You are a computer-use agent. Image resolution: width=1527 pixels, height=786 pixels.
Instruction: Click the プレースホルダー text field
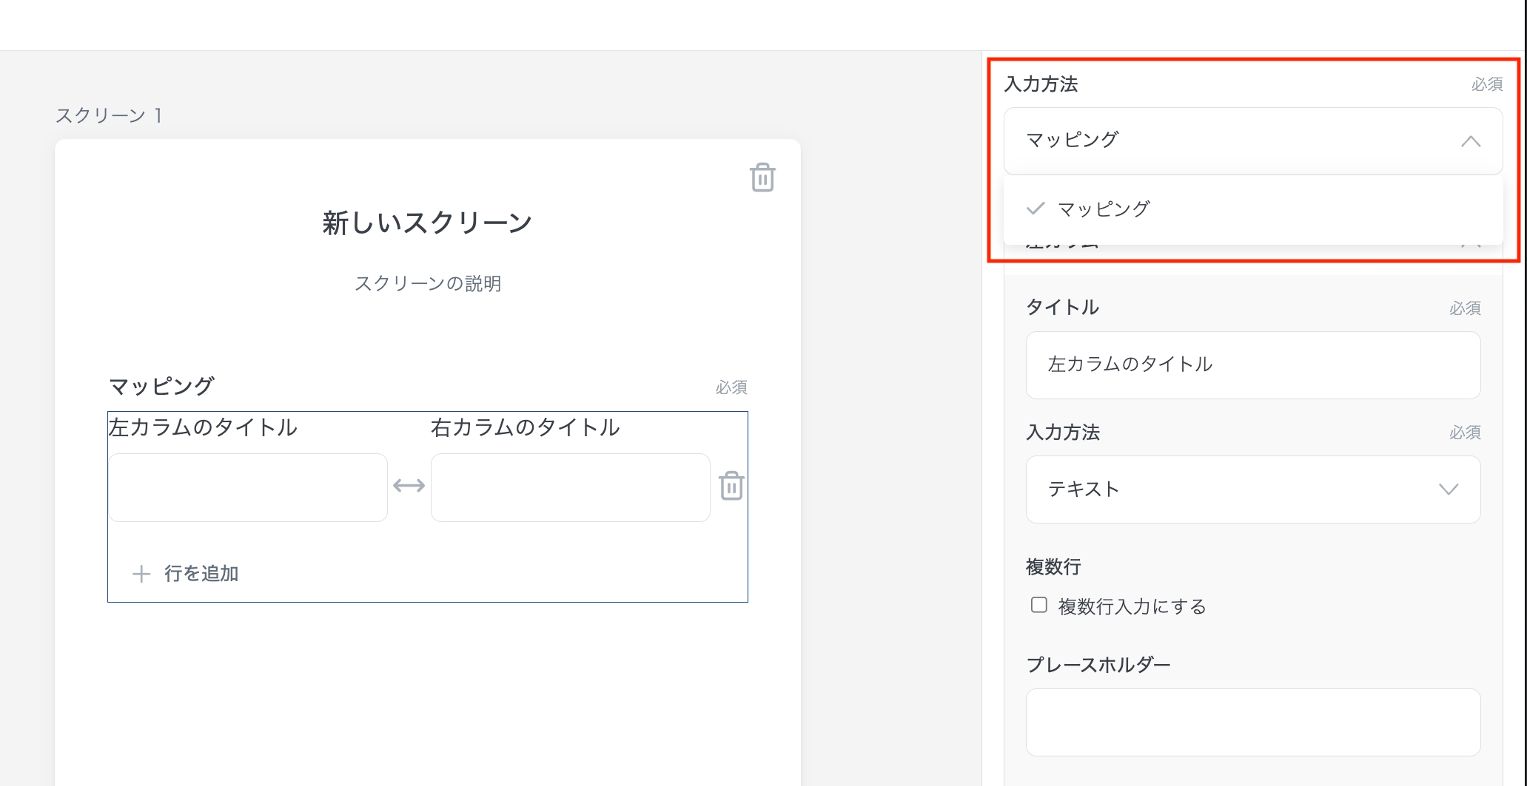point(1252,722)
